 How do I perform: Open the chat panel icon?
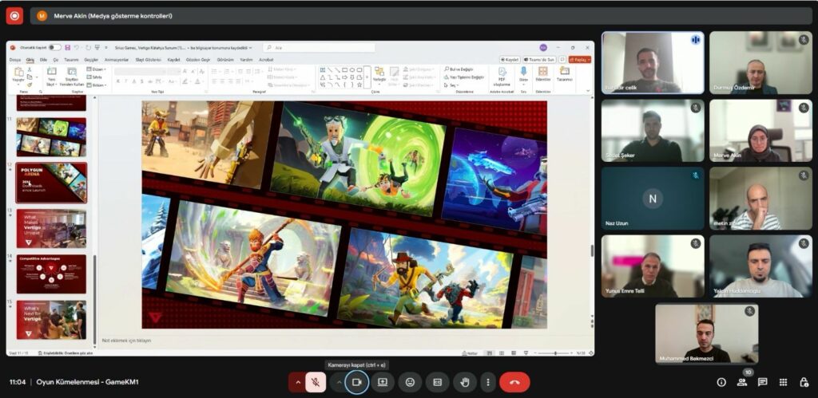[x=763, y=383]
